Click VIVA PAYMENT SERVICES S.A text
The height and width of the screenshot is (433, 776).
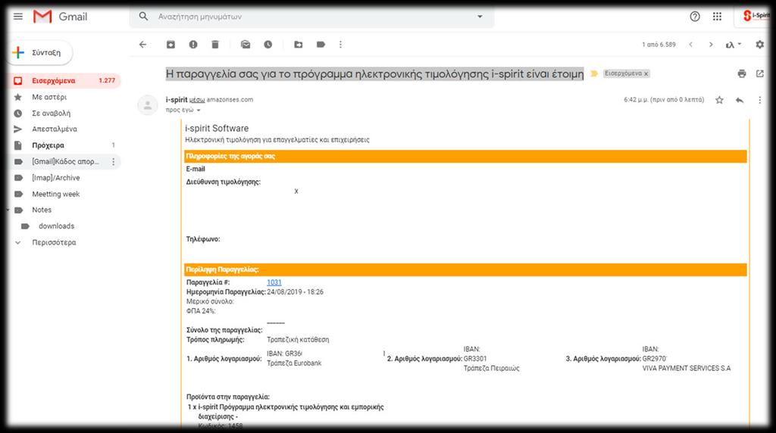[x=687, y=368]
